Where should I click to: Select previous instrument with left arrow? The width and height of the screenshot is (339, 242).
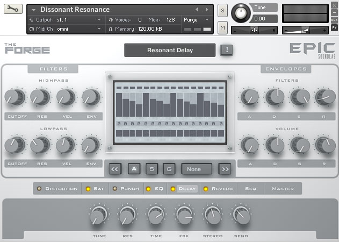point(197,10)
